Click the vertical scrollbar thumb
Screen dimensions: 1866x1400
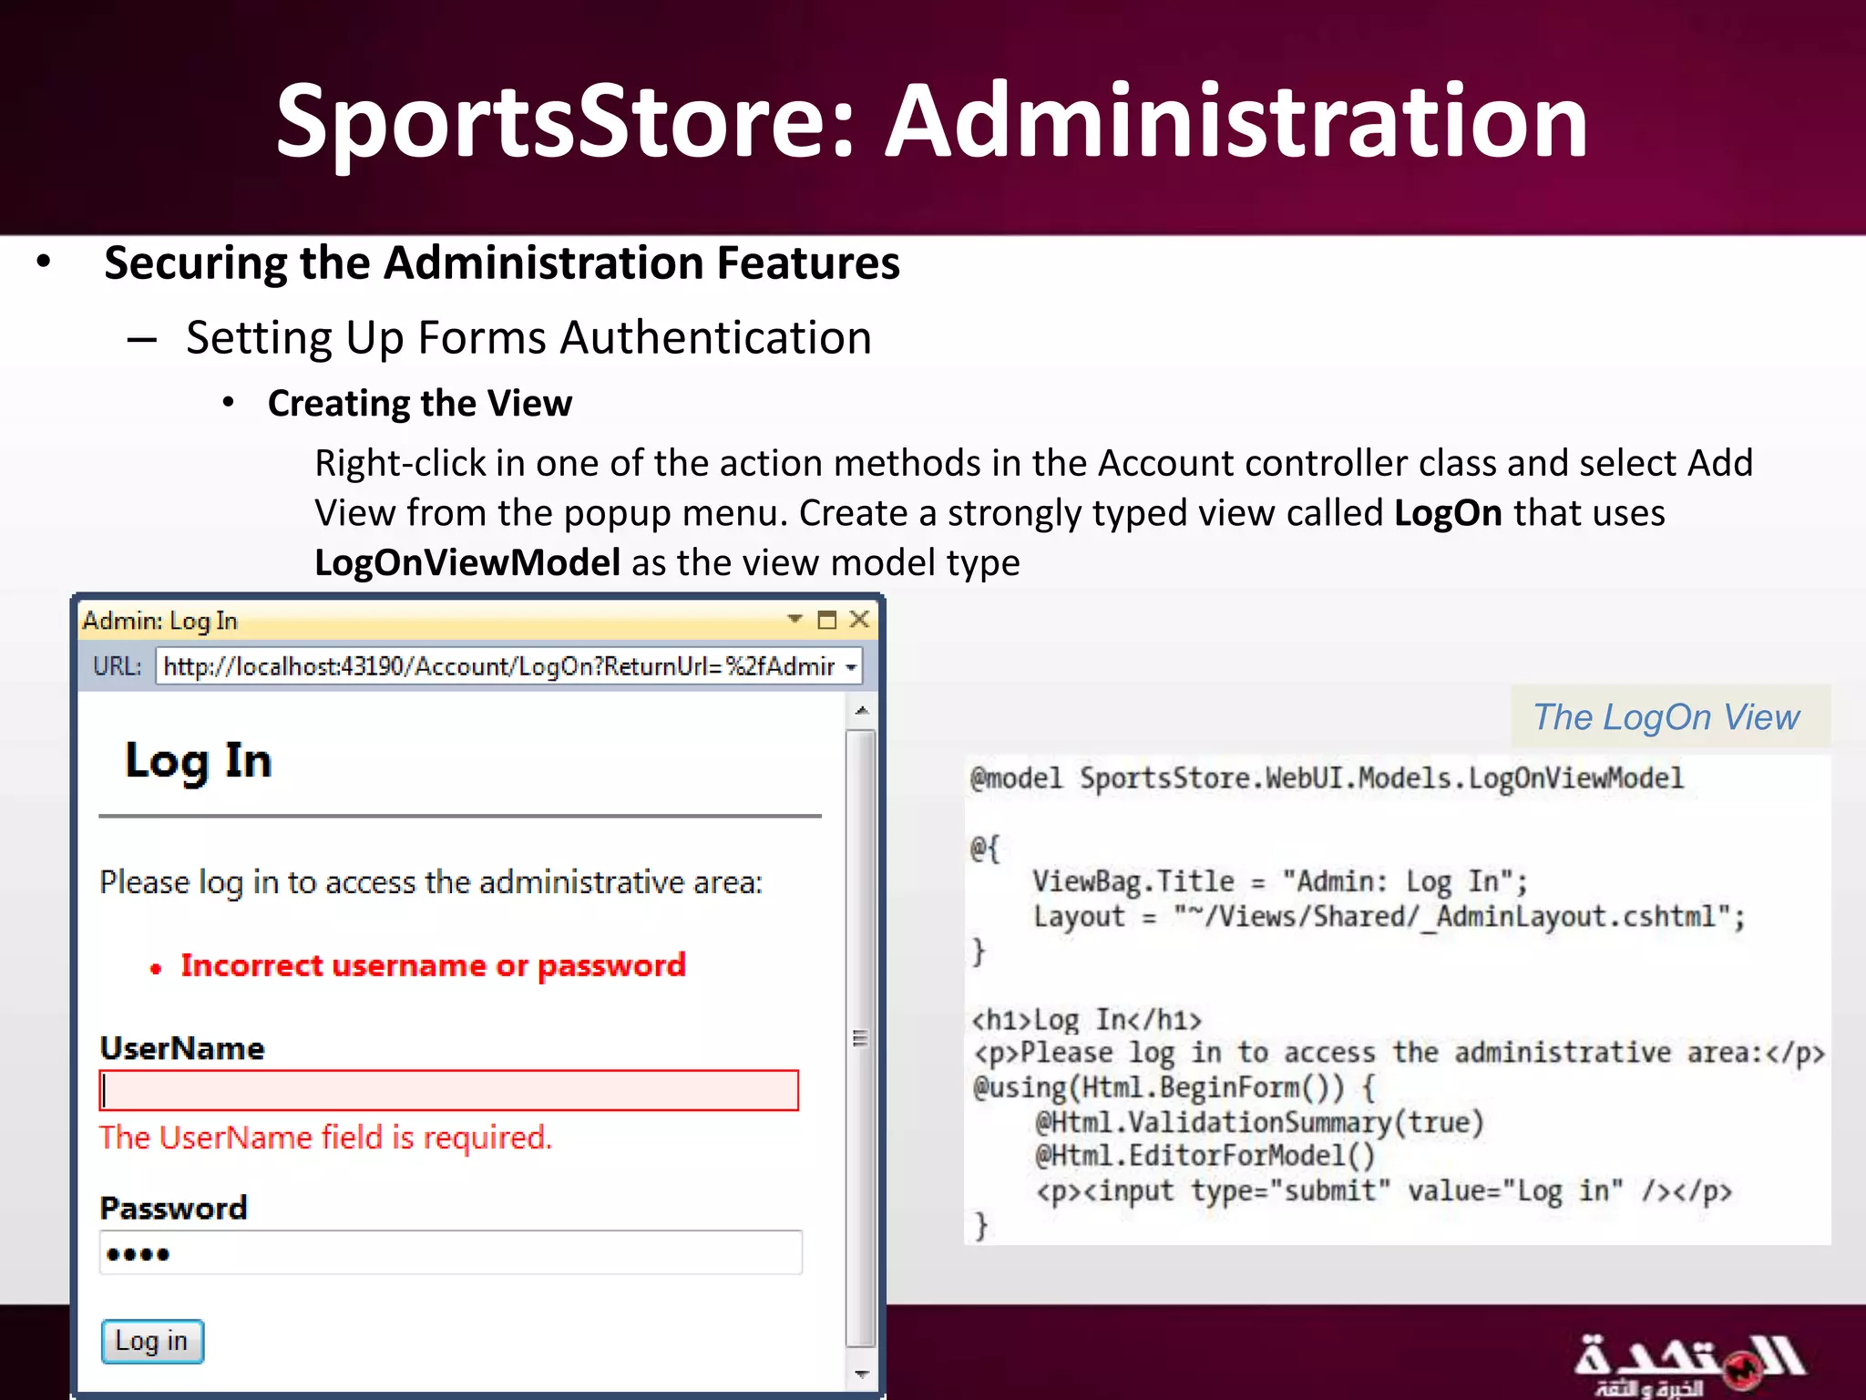861,1037
